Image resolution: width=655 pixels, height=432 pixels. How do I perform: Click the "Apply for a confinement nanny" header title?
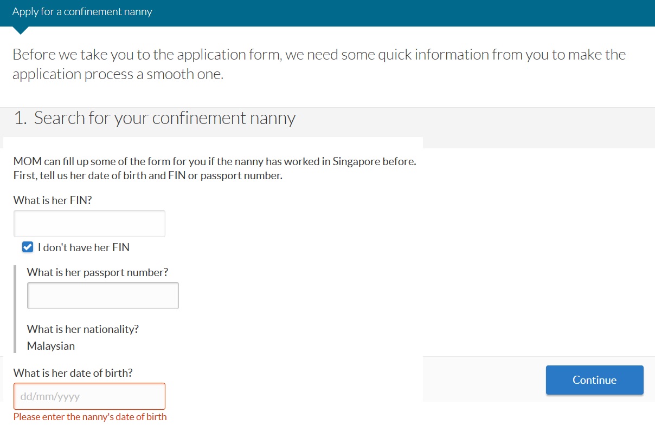pyautogui.click(x=82, y=12)
